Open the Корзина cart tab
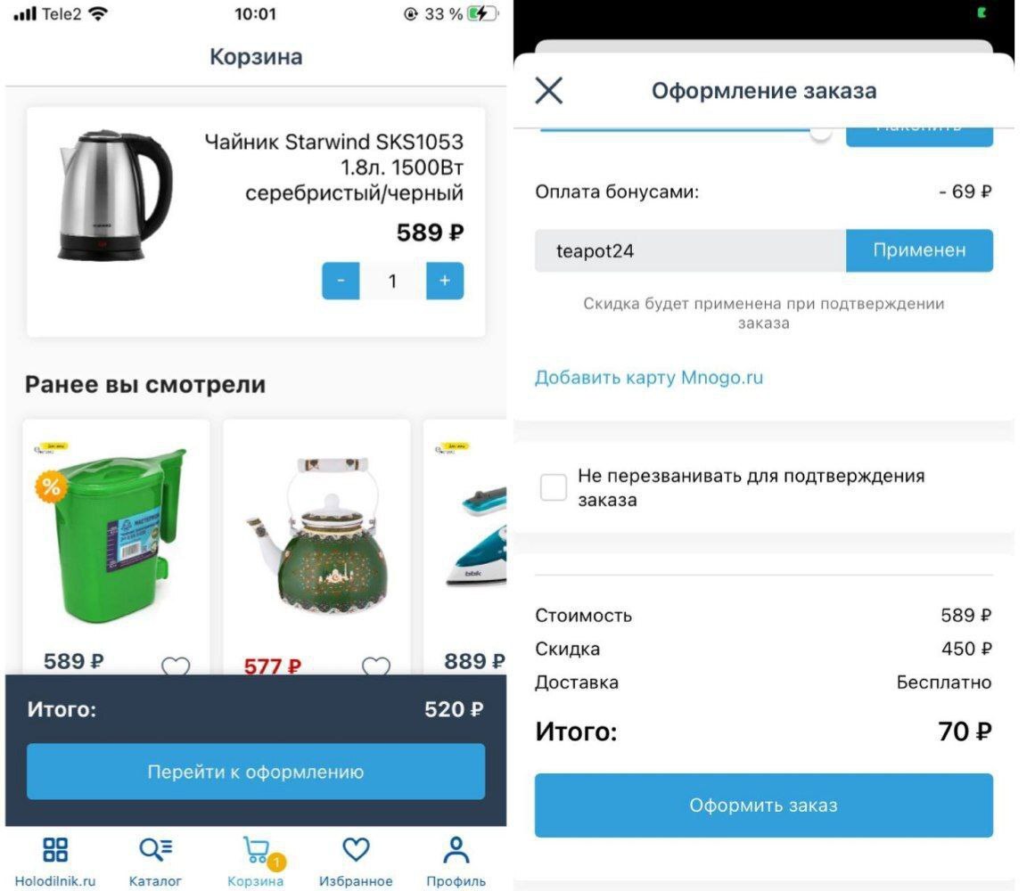Screen dimensions: 1035x891 point(256,862)
